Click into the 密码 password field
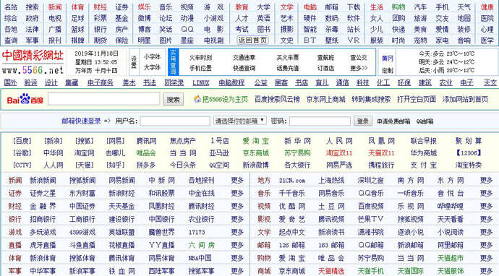Viewport: 499px width, 276px height. click(320, 121)
